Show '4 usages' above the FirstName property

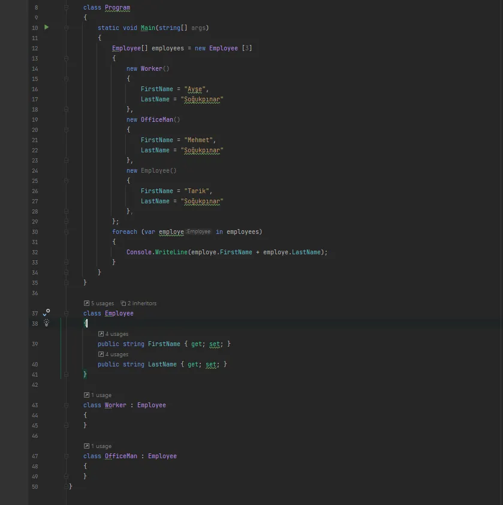point(113,333)
